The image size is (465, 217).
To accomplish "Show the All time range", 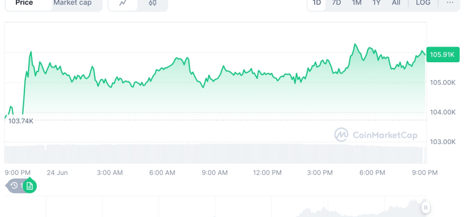I will tap(396, 3).
